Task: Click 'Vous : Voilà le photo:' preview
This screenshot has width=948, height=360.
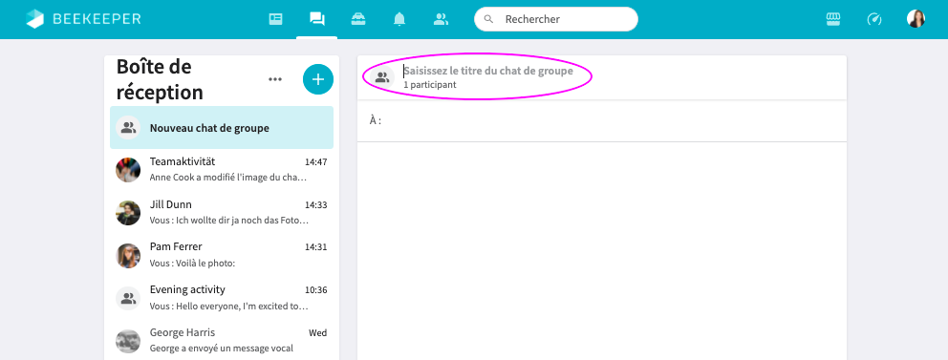Action: 192,264
